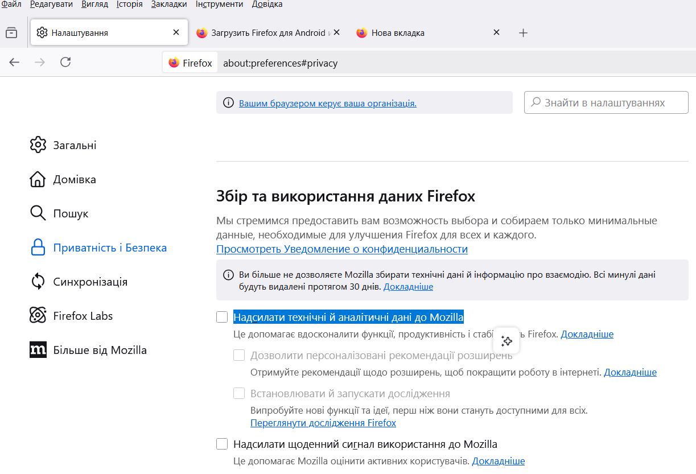Viewport: 696px width, 474px height.
Task: Open the Довідка menu
Action: 266,4
